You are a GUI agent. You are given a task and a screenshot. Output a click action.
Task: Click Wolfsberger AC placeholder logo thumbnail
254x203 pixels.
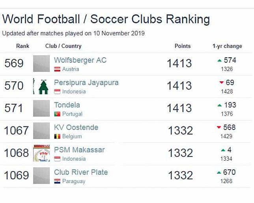pyautogui.click(x=41, y=64)
